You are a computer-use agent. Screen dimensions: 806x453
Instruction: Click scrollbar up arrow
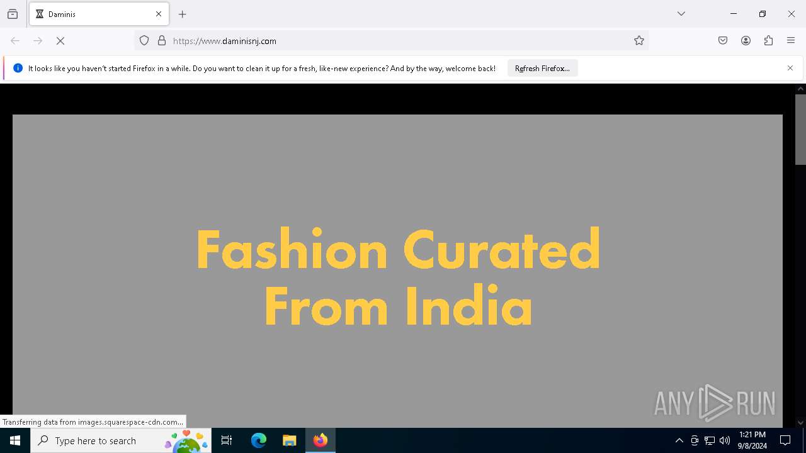(x=800, y=89)
